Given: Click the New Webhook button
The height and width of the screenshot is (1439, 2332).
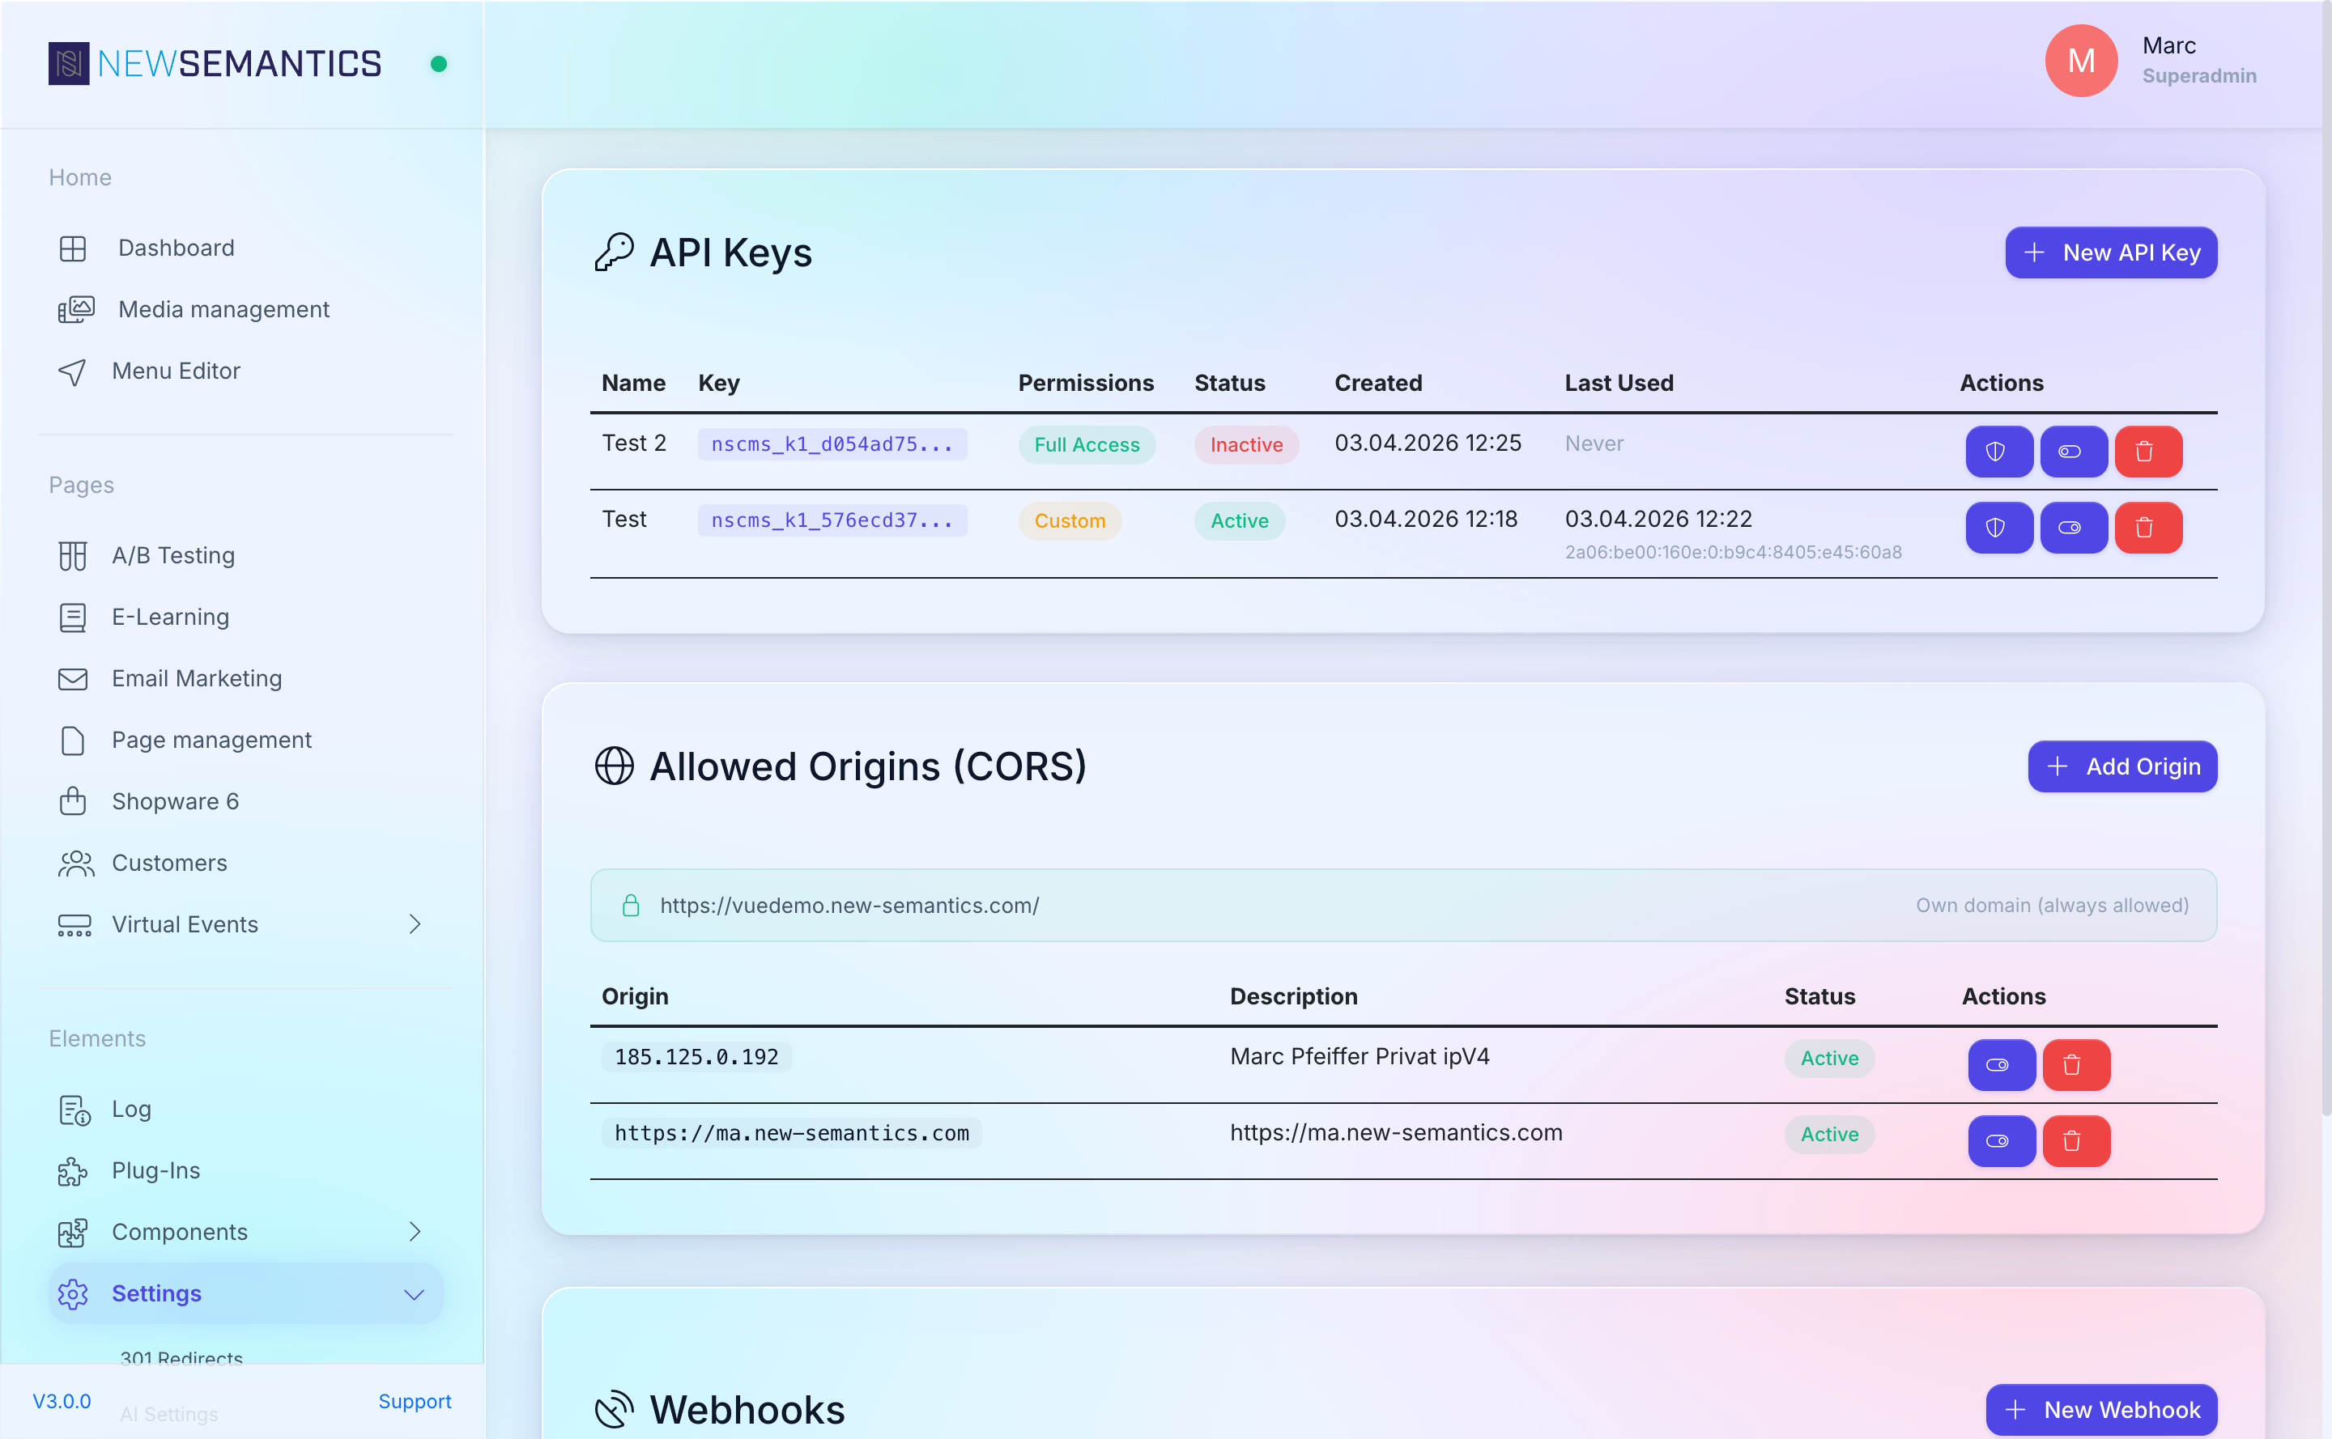Looking at the screenshot, I should coord(2100,1410).
